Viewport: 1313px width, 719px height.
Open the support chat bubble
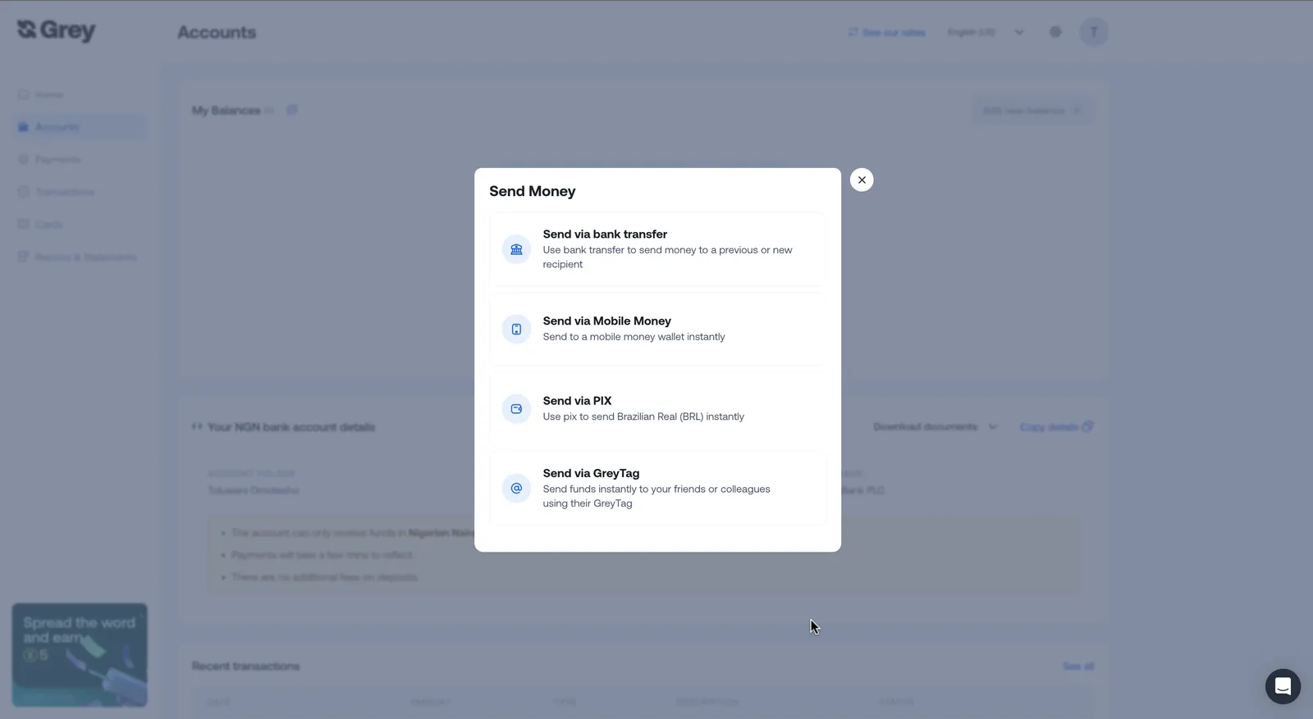click(x=1283, y=686)
